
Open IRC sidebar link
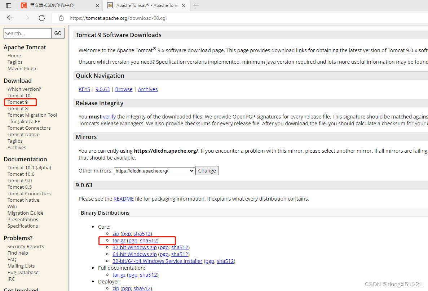click(11, 279)
